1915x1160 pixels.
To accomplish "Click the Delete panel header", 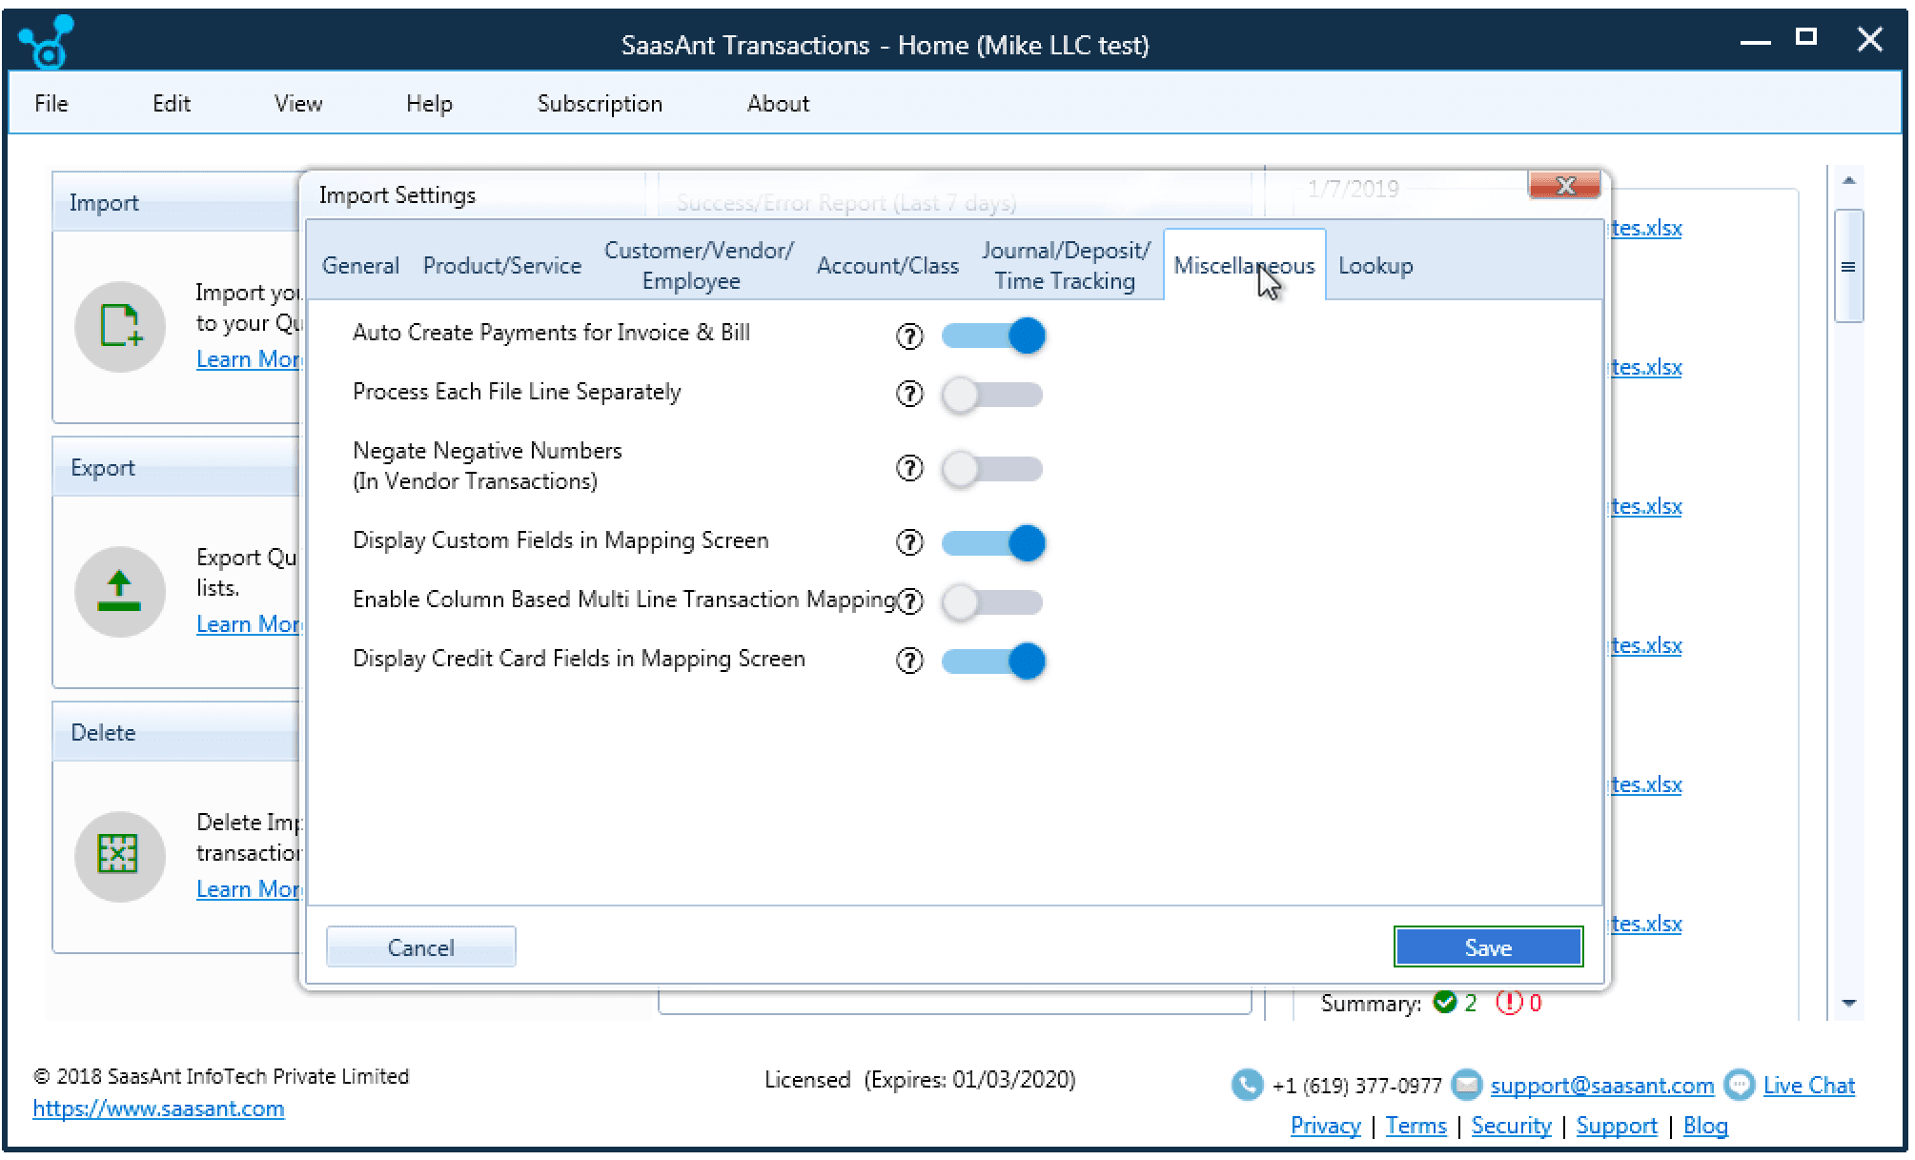I will coord(176,732).
